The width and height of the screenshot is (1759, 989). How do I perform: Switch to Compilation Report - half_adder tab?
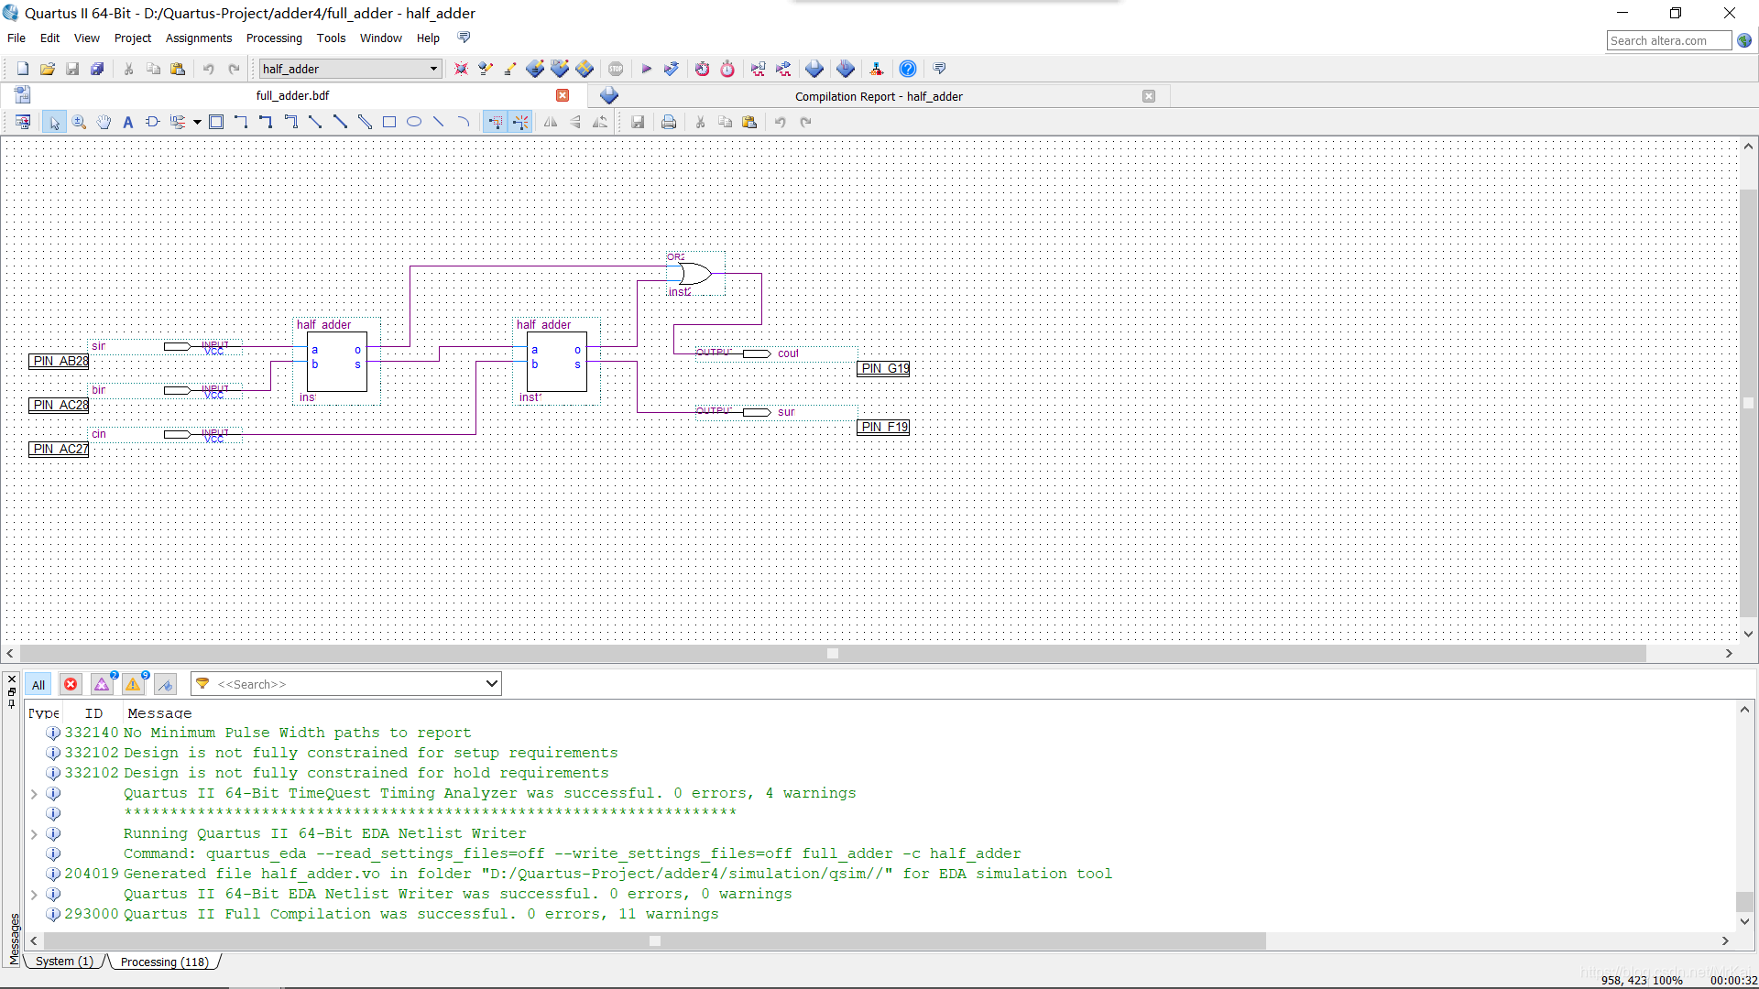coord(879,96)
